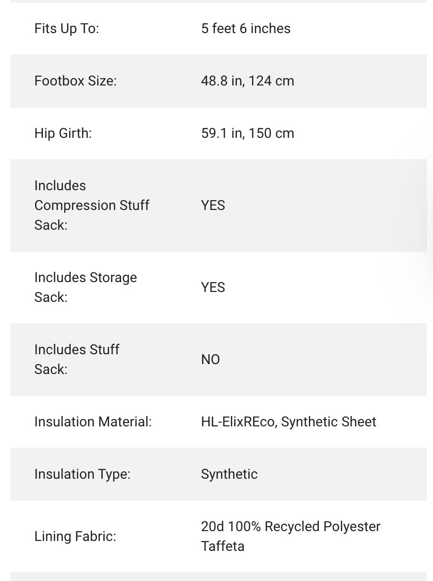This screenshot has height=581, width=433.
Task: Click NO beside Includes Stuff Sack
Action: (x=210, y=360)
